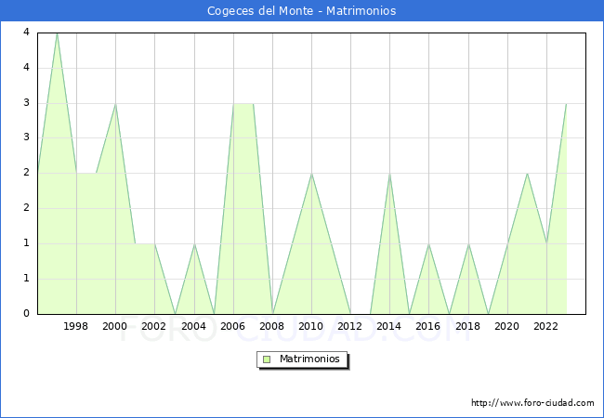Select the 2010 x-axis label

point(311,326)
